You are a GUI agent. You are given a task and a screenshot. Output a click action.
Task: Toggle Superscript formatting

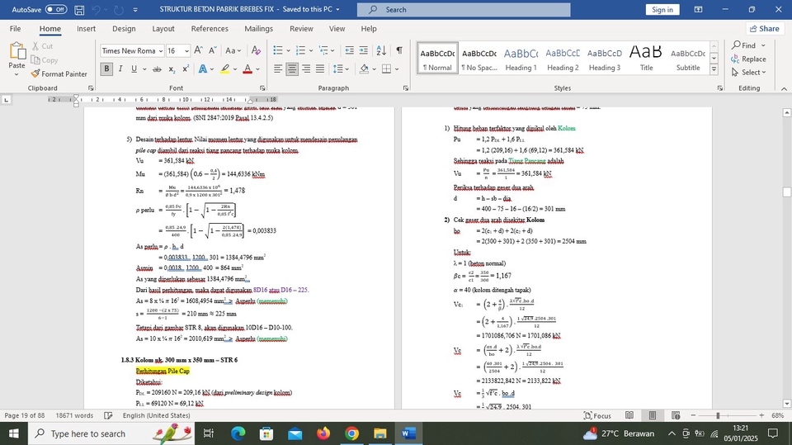click(186, 69)
